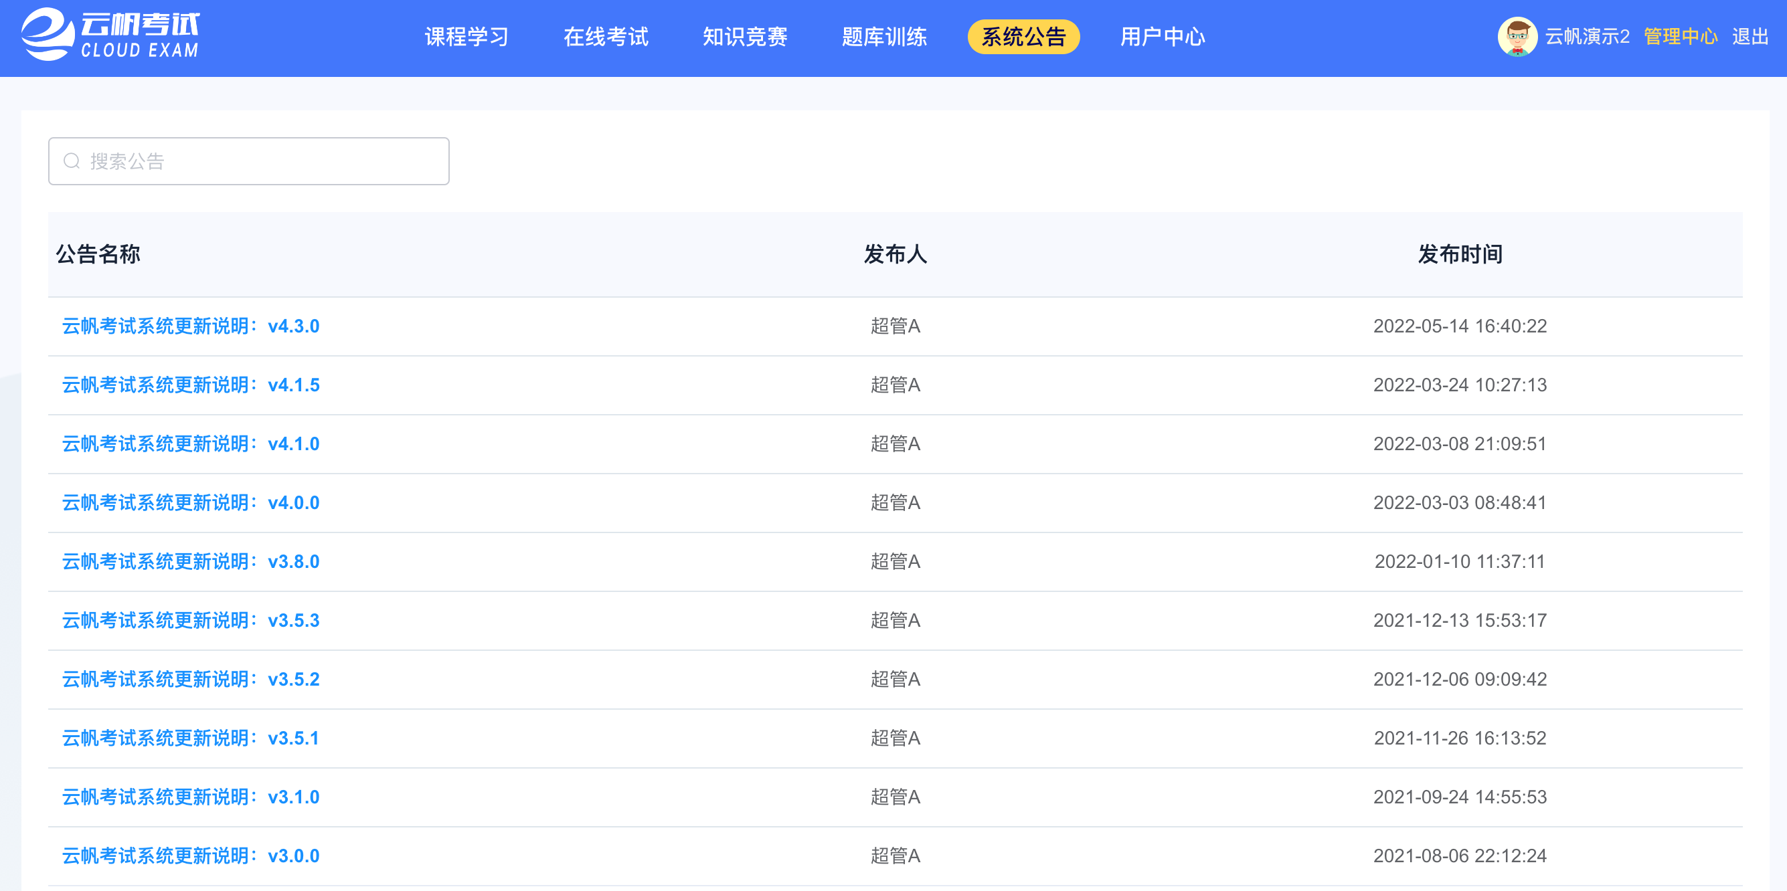Click the user avatar icon
Image resolution: width=1787 pixels, height=891 pixels.
(x=1517, y=36)
